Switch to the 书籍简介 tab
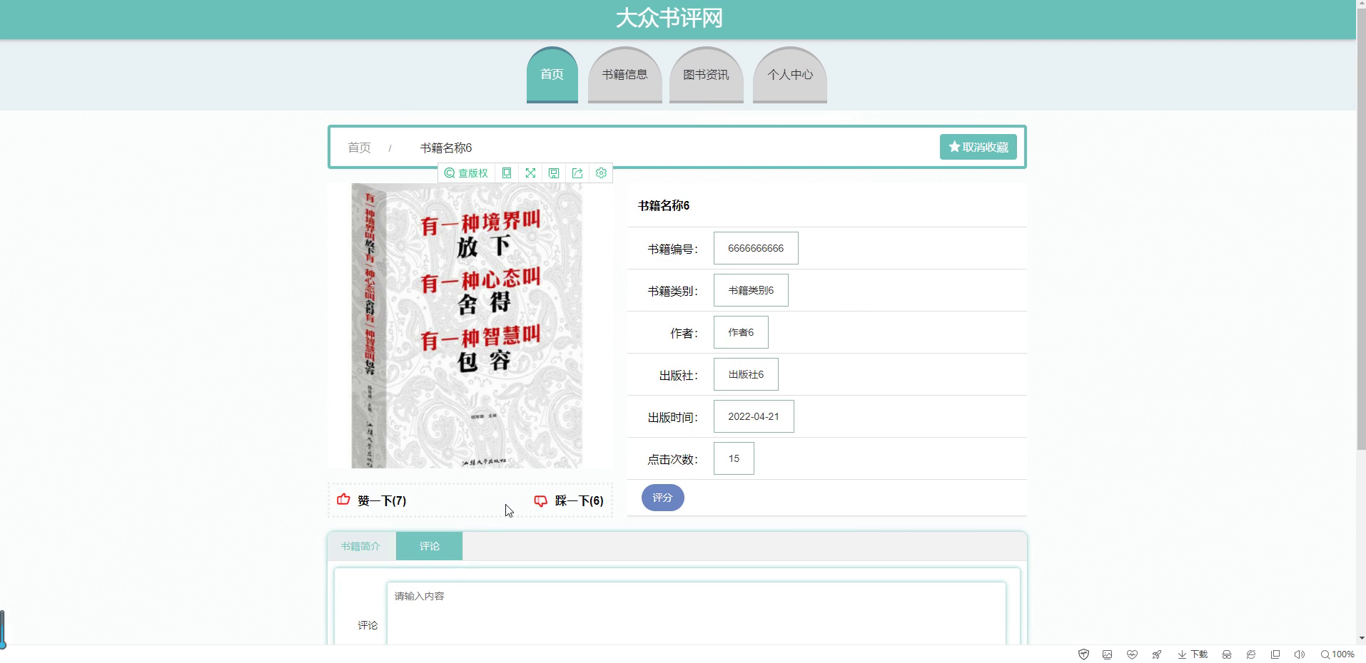The height and width of the screenshot is (663, 1366). point(360,546)
